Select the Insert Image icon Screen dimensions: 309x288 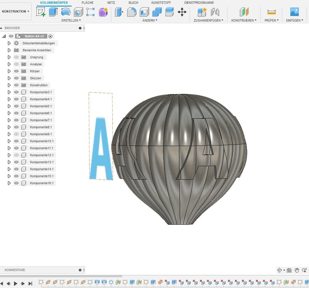(x=294, y=12)
